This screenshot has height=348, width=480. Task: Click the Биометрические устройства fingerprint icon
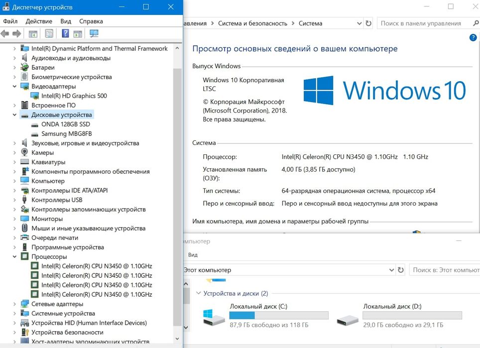click(24, 77)
